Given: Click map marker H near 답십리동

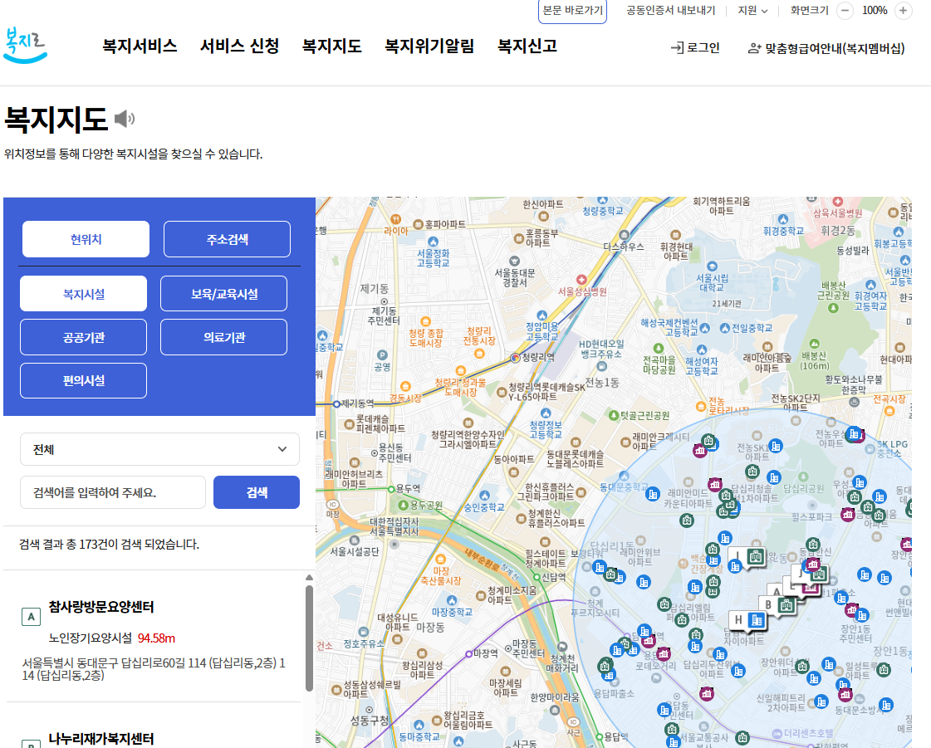Looking at the screenshot, I should pos(739,620).
